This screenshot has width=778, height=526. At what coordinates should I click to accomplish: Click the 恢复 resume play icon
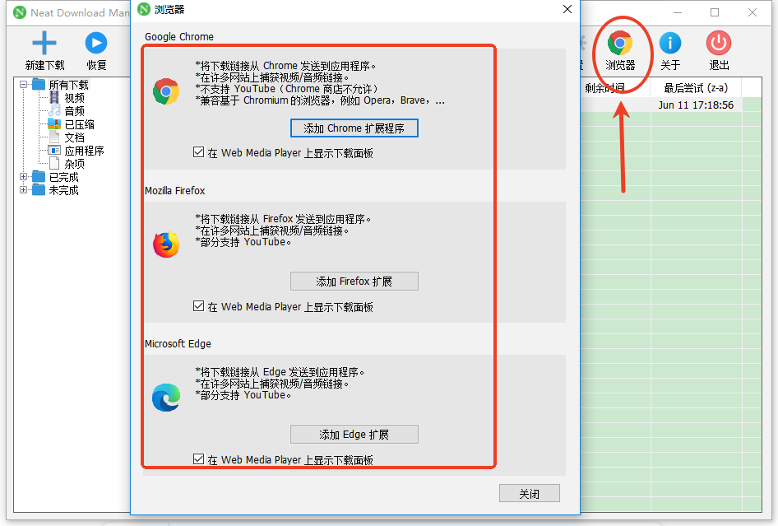tap(96, 43)
